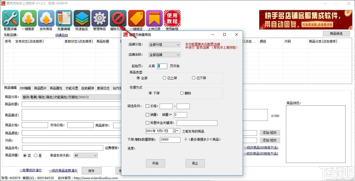Click the keyword text field in dialog

pos(197,123)
